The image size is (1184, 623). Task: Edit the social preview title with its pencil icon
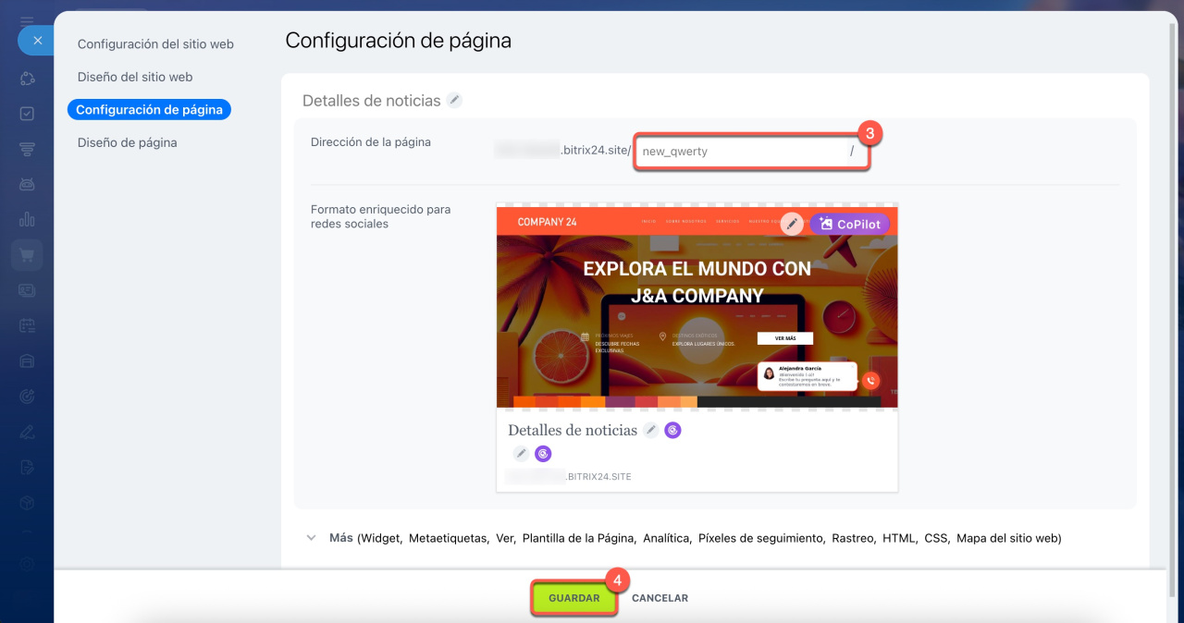[651, 430]
